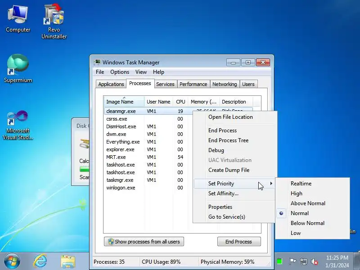Screen dimensions: 360x270
Task: Open the Action Center flag icon
Action: [292, 261]
